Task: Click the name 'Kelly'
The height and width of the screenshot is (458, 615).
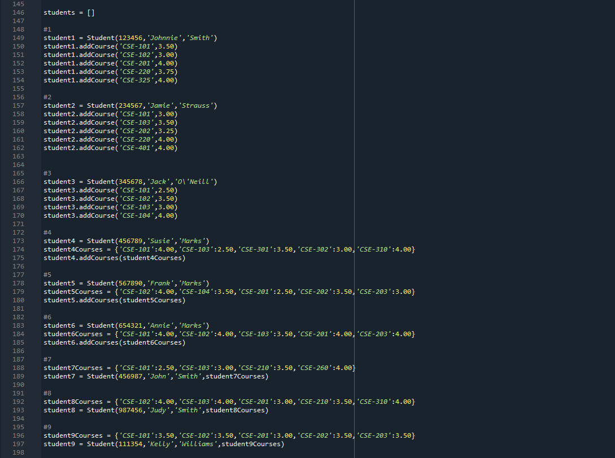Action: click(160, 444)
